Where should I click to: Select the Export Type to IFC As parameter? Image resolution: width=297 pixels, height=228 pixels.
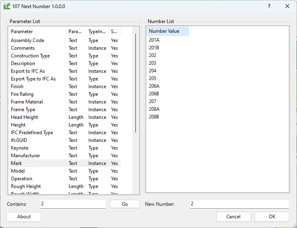click(x=65, y=79)
